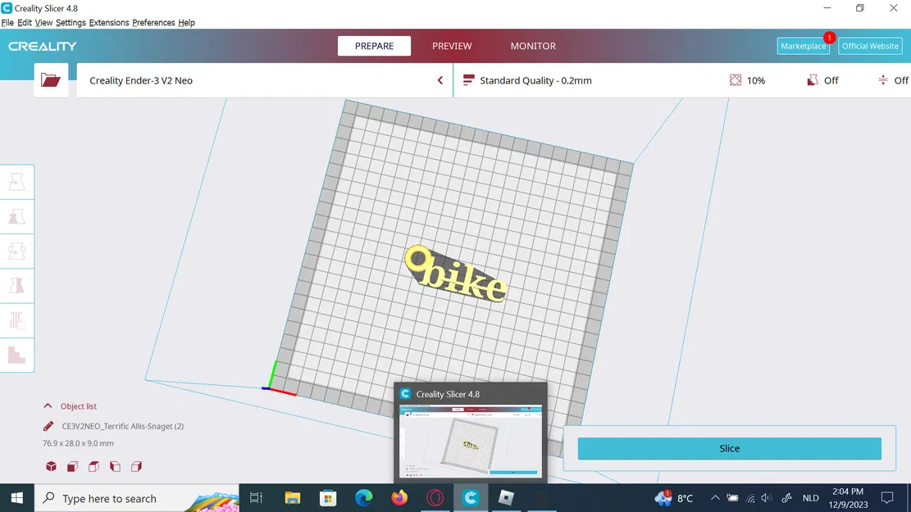
Task: Open the Edit menu
Action: [25, 23]
